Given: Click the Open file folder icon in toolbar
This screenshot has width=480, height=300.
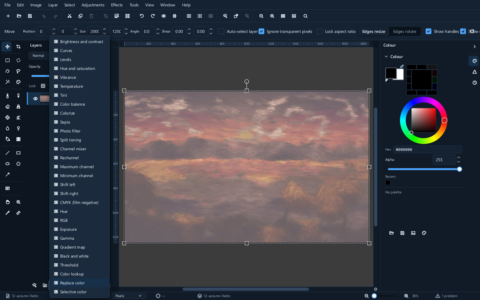Looking at the screenshot, I should [19, 16].
